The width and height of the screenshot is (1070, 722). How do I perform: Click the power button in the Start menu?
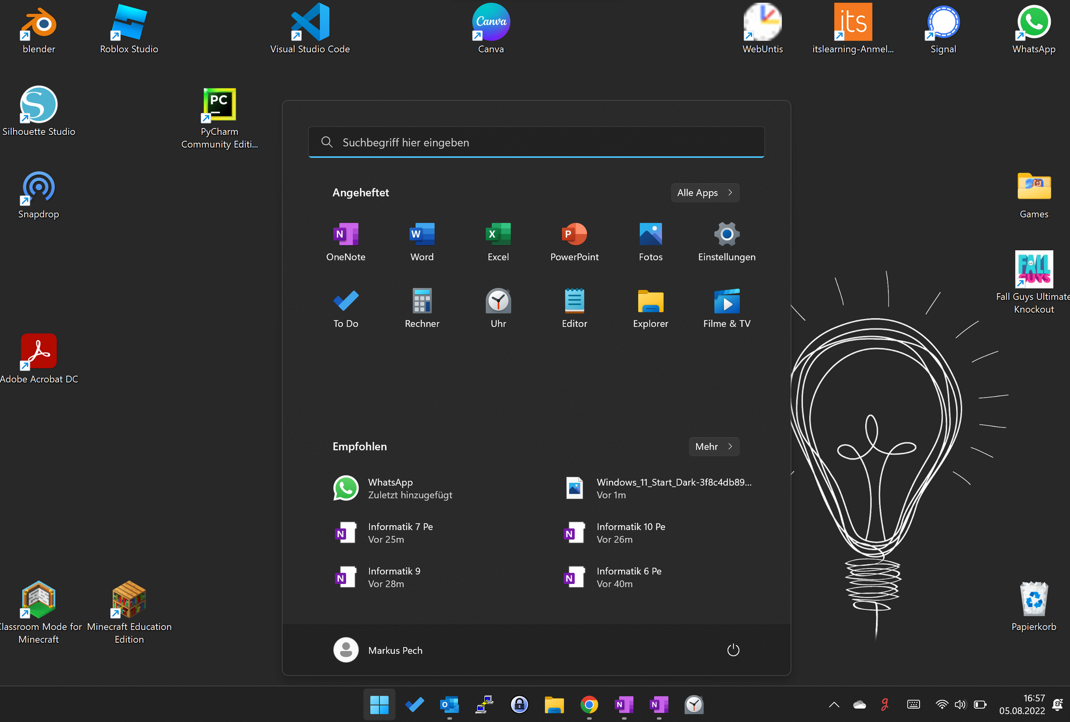pyautogui.click(x=733, y=650)
